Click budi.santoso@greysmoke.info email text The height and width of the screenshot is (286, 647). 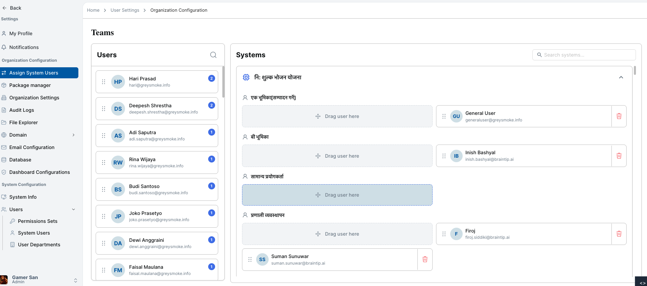coord(158,193)
